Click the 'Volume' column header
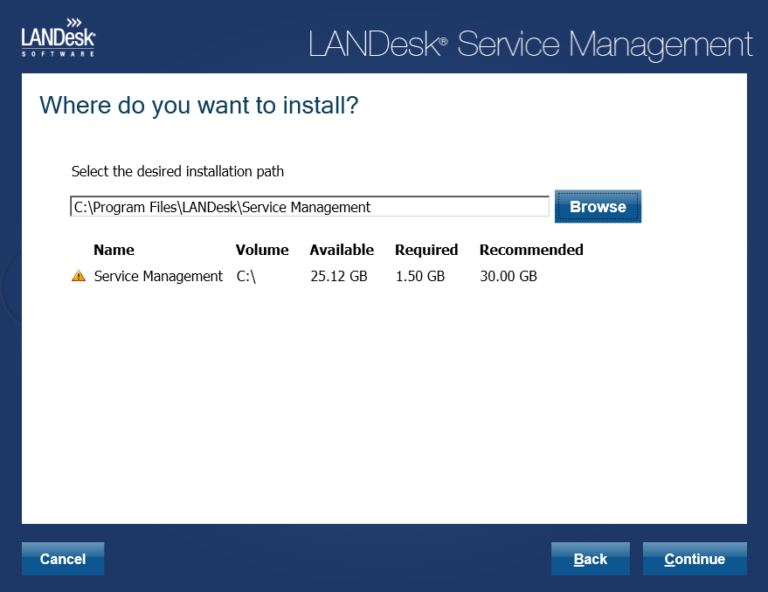Screen dimensions: 768x592 (x=262, y=250)
